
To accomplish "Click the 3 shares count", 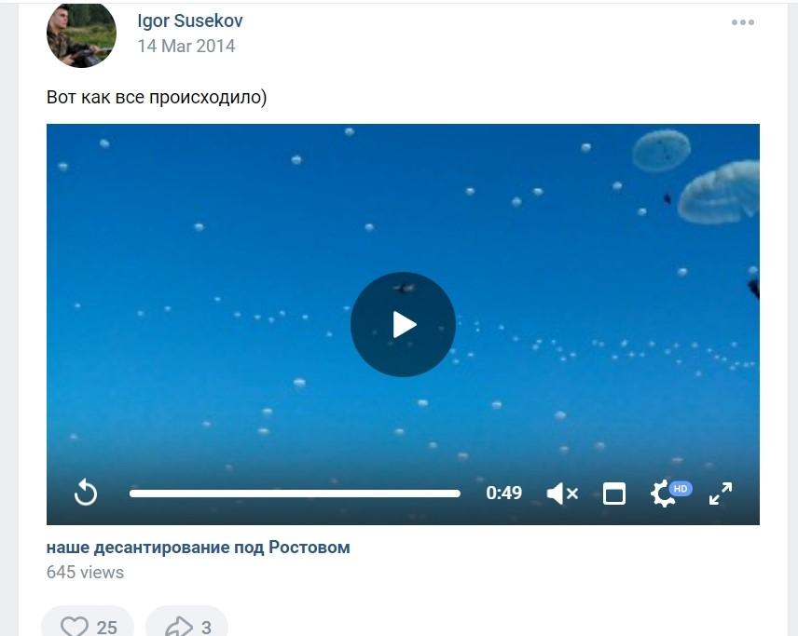I will pos(206,628).
